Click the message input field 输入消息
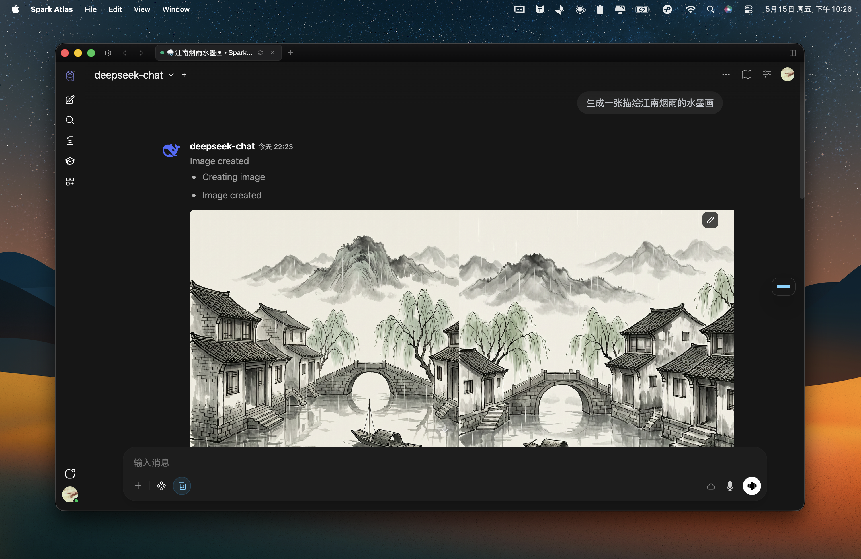The image size is (861, 559). [445, 463]
